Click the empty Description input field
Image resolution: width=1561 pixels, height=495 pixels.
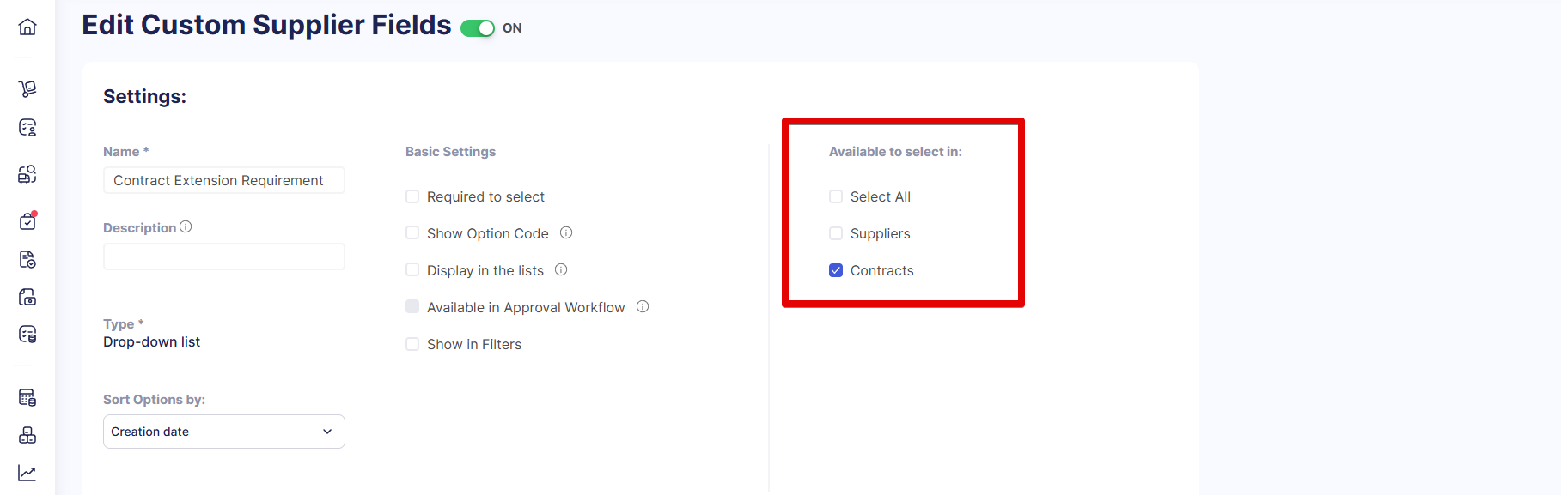tap(224, 257)
